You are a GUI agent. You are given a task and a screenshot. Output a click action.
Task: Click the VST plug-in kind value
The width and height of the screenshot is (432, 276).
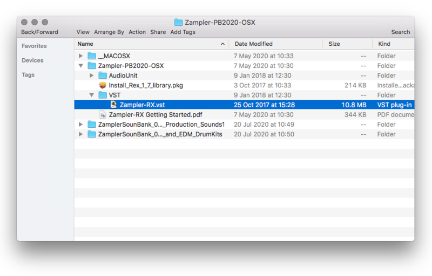(x=394, y=105)
